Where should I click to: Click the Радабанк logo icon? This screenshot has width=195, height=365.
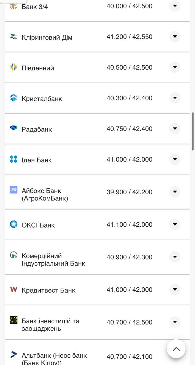[x=14, y=128]
